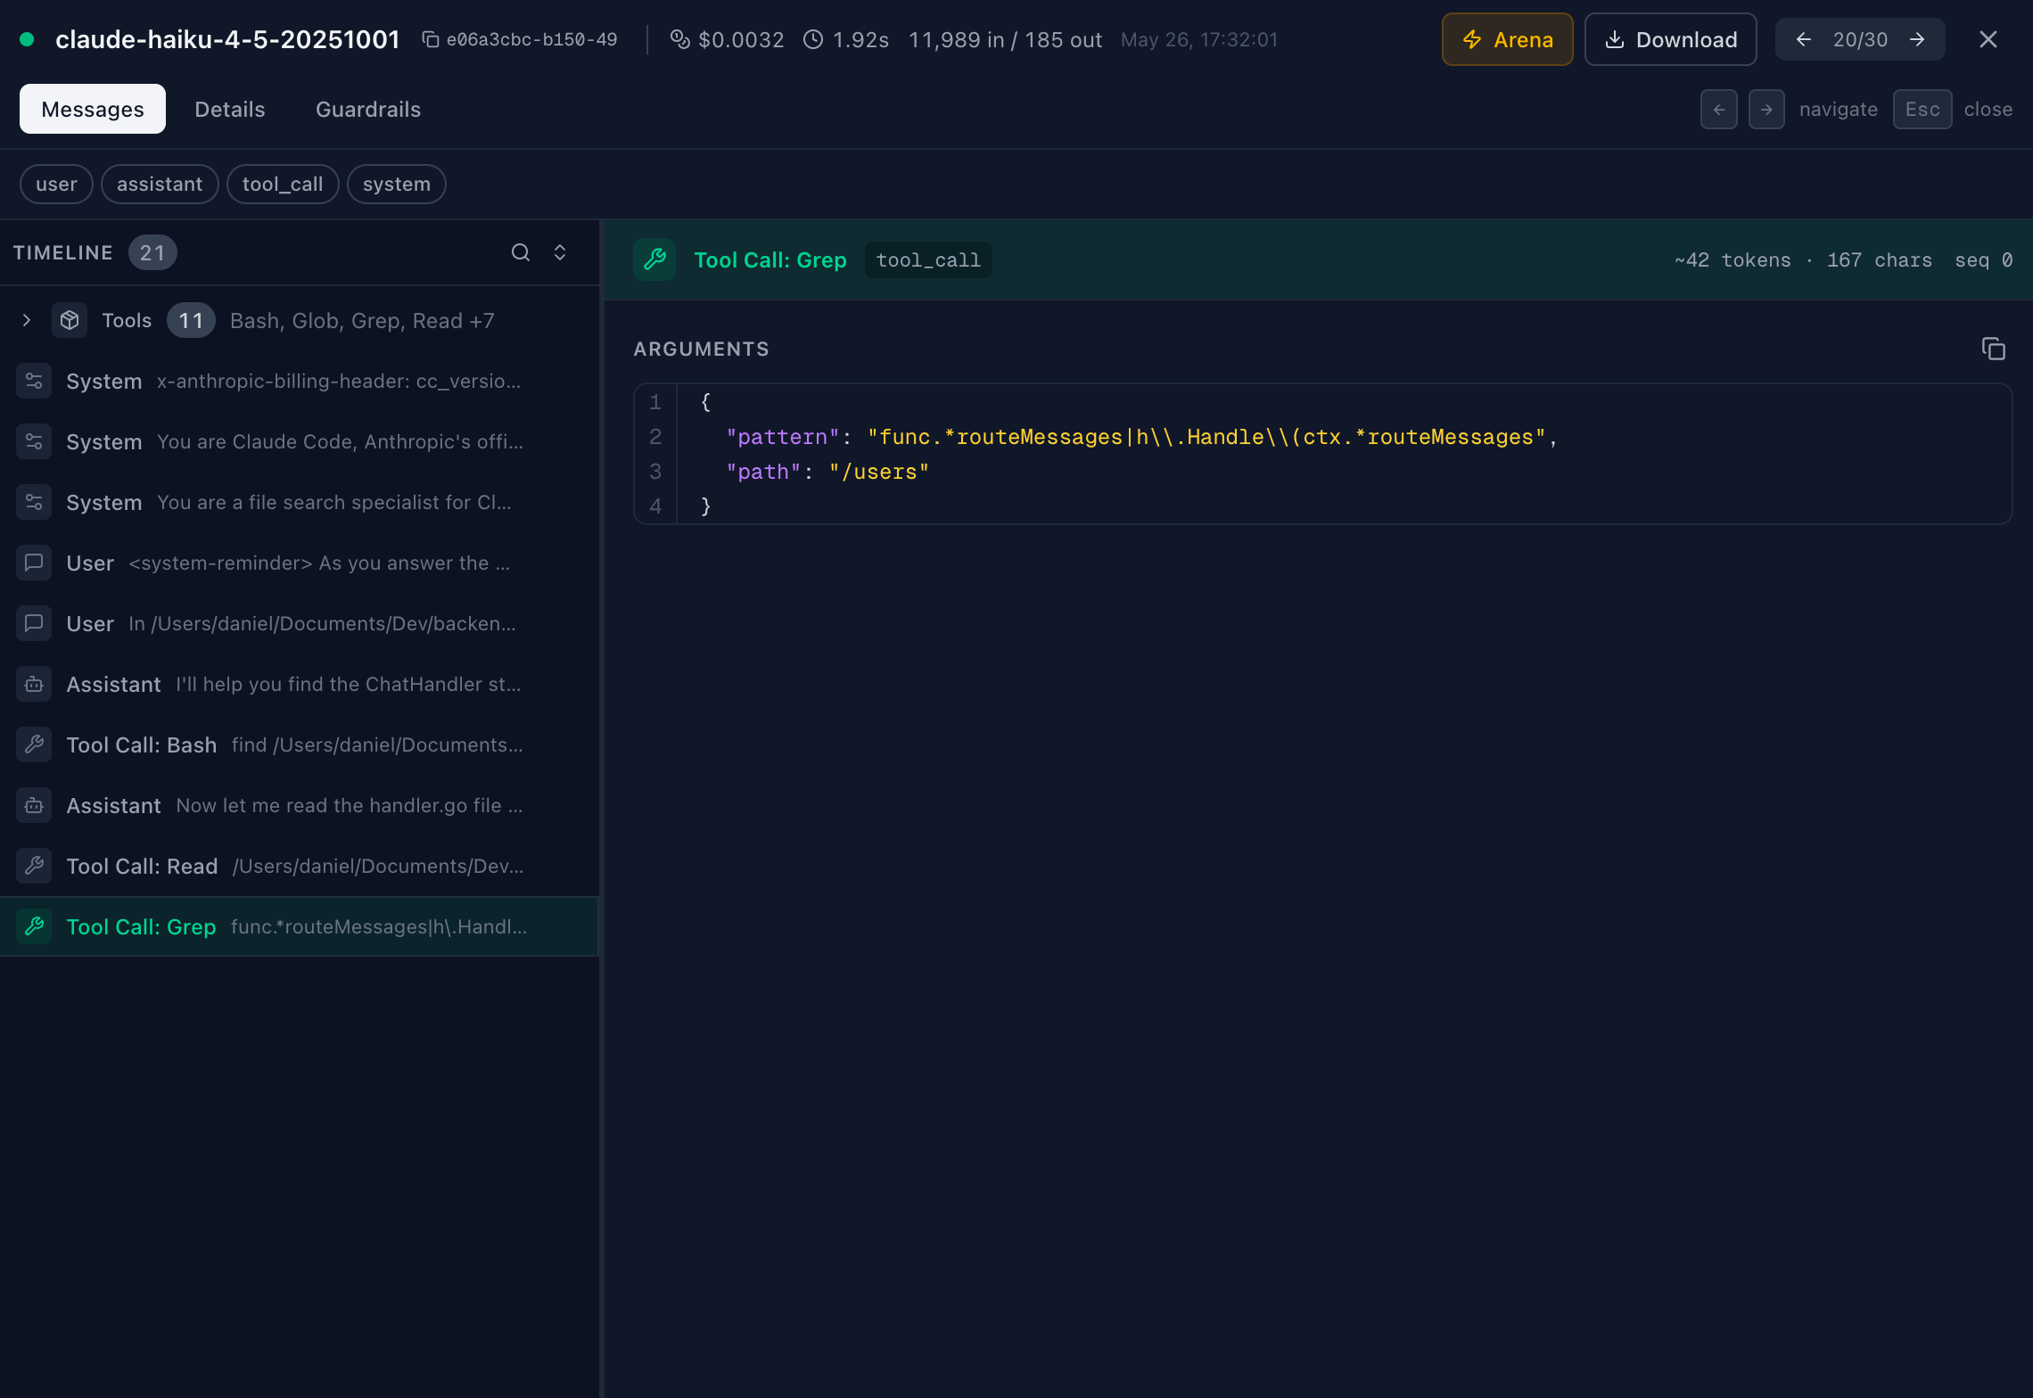This screenshot has width=2033, height=1398.
Task: Click the left navigate shortcut icon
Action: tap(1718, 109)
